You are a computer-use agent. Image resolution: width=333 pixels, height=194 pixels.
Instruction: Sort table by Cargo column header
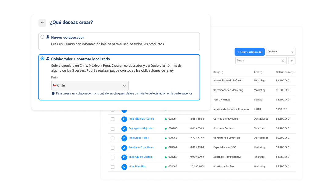coord(218,72)
